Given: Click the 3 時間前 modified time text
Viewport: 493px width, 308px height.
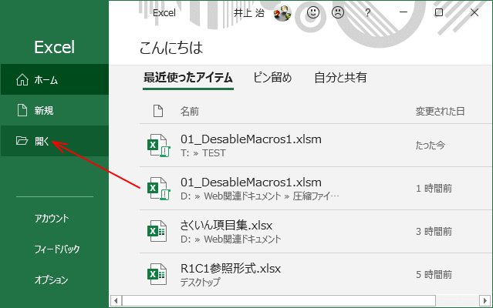Looking at the screenshot, I should (x=434, y=232).
